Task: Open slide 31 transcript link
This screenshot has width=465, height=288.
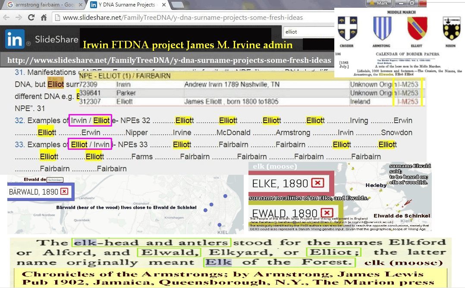Action: (x=19, y=72)
